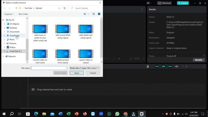Expand the 3D Objects tree node
The height and width of the screenshot is (117, 208).
[x=4, y=24]
